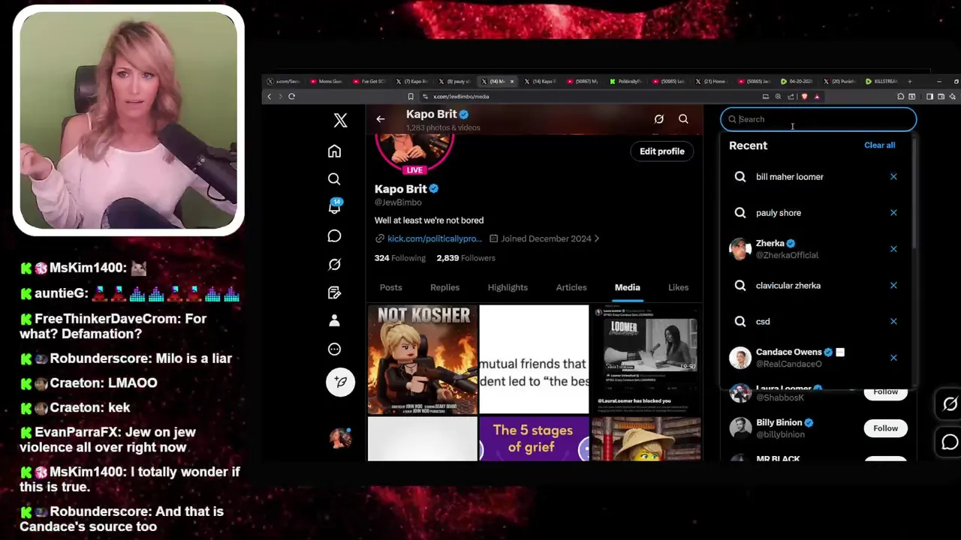Open the Home icon in X sidebar
The width and height of the screenshot is (961, 540).
click(334, 151)
